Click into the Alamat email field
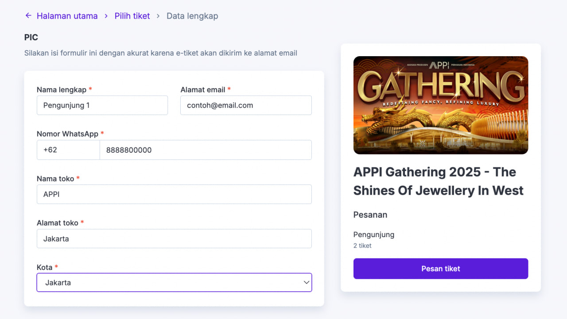Viewport: 567px width, 319px height. (x=246, y=105)
